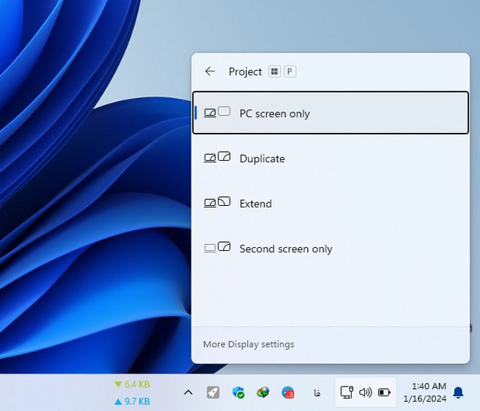Click the 6.4 KB download speed meter
The image size is (480, 411).
(x=132, y=384)
